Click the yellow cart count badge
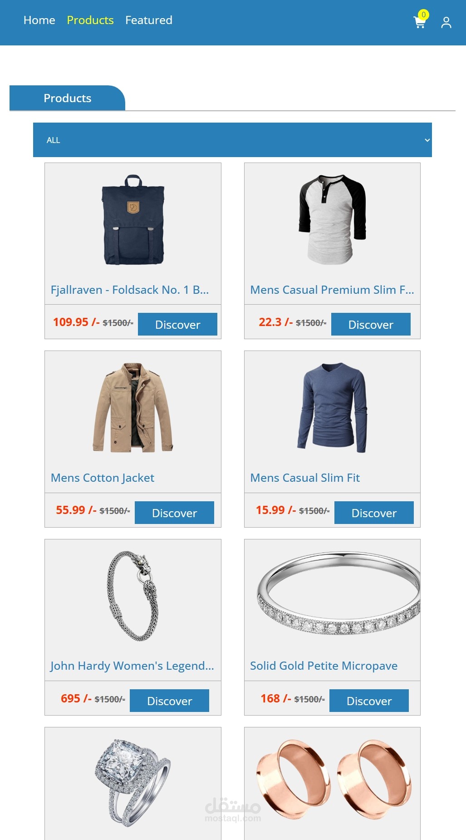This screenshot has width=466, height=840. click(x=423, y=15)
